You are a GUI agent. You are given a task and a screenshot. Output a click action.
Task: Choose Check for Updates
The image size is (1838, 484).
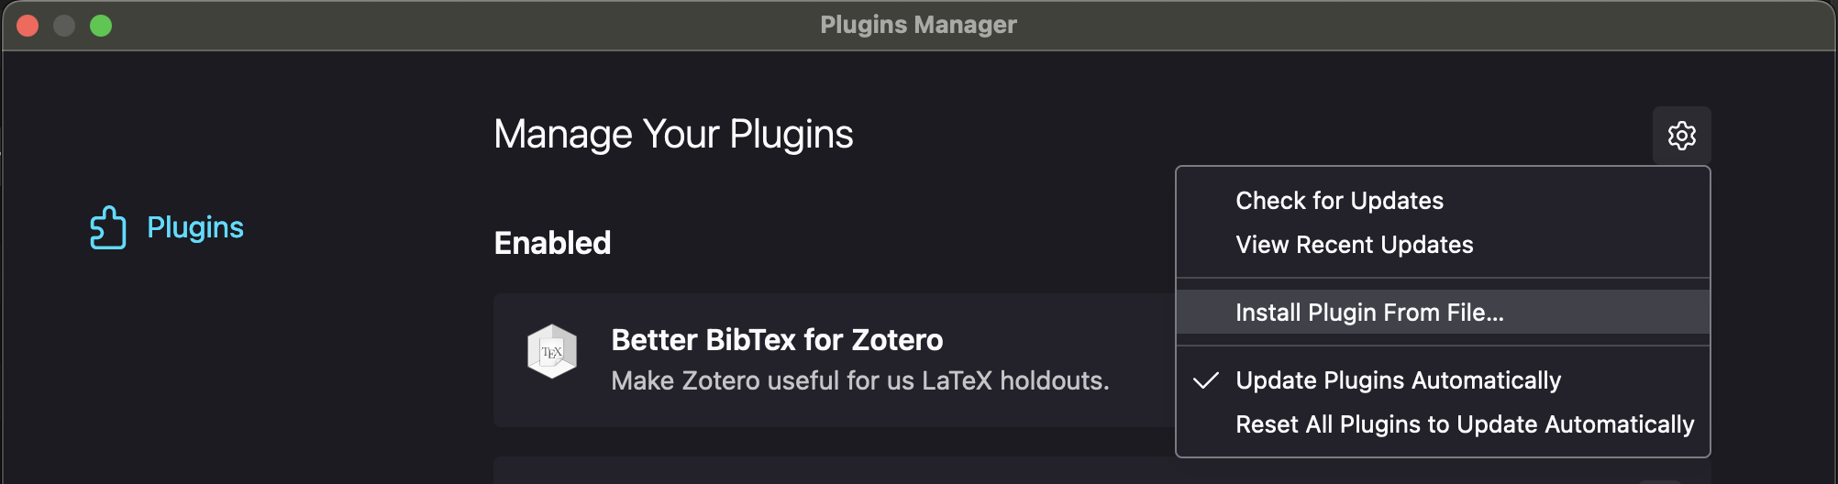(x=1339, y=201)
